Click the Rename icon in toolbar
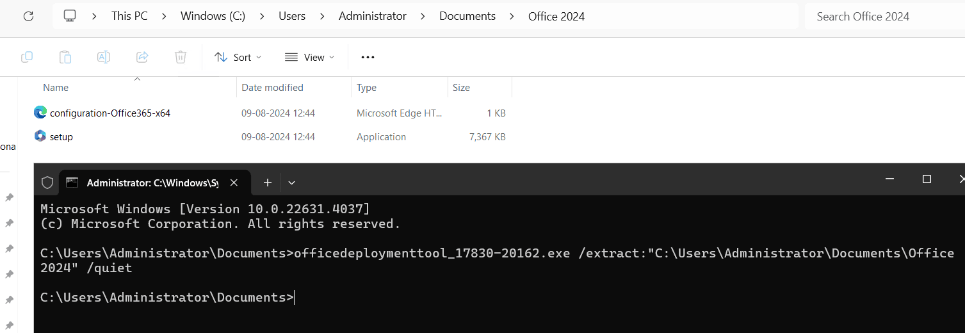Image resolution: width=965 pixels, height=333 pixels. pos(103,57)
